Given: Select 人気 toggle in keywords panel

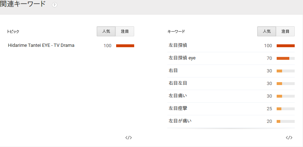Looking at the screenshot, I should [267, 31].
